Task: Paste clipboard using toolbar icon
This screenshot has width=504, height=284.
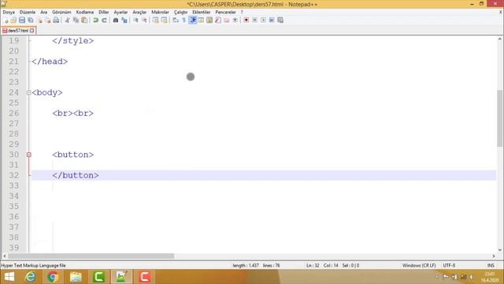Action: (x=84, y=21)
